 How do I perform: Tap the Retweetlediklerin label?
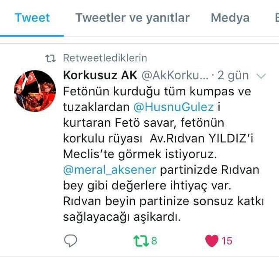[105, 58]
